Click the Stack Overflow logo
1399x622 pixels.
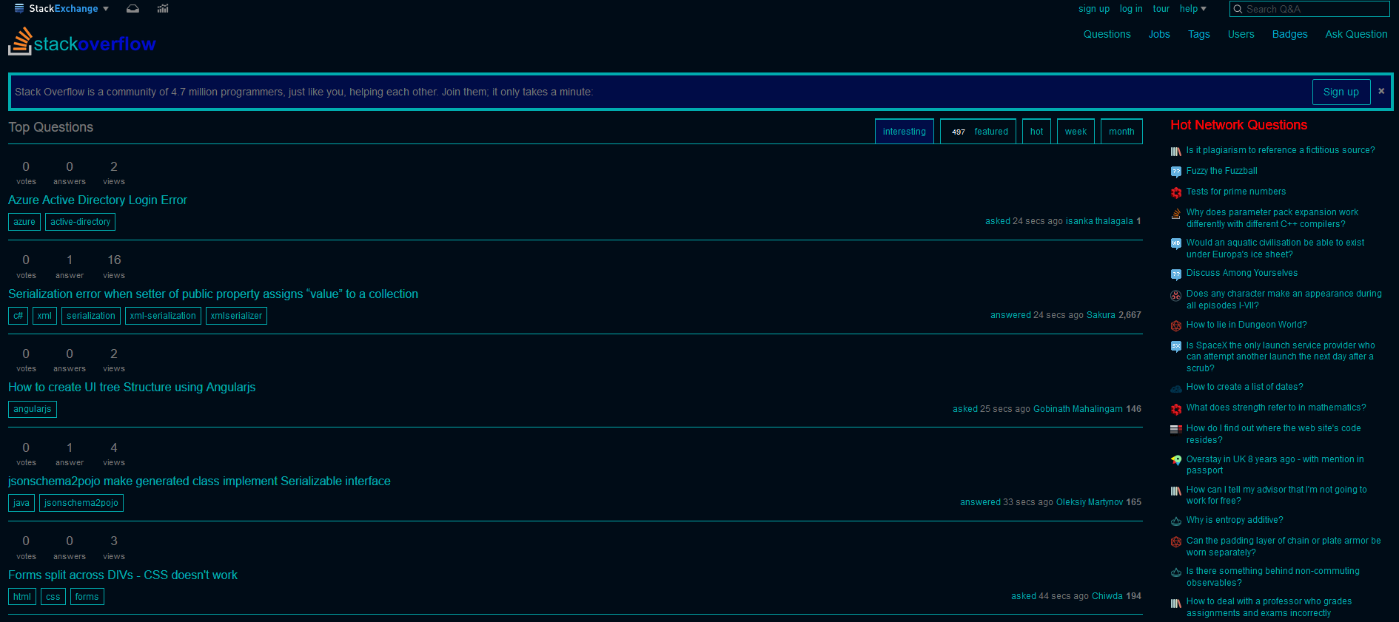81,42
